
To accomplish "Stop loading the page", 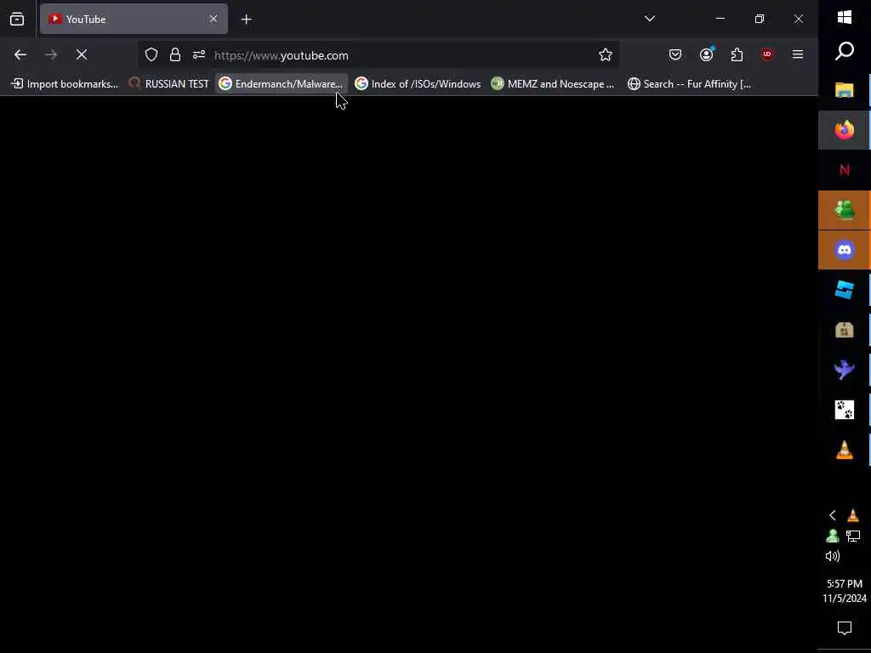I will point(82,54).
